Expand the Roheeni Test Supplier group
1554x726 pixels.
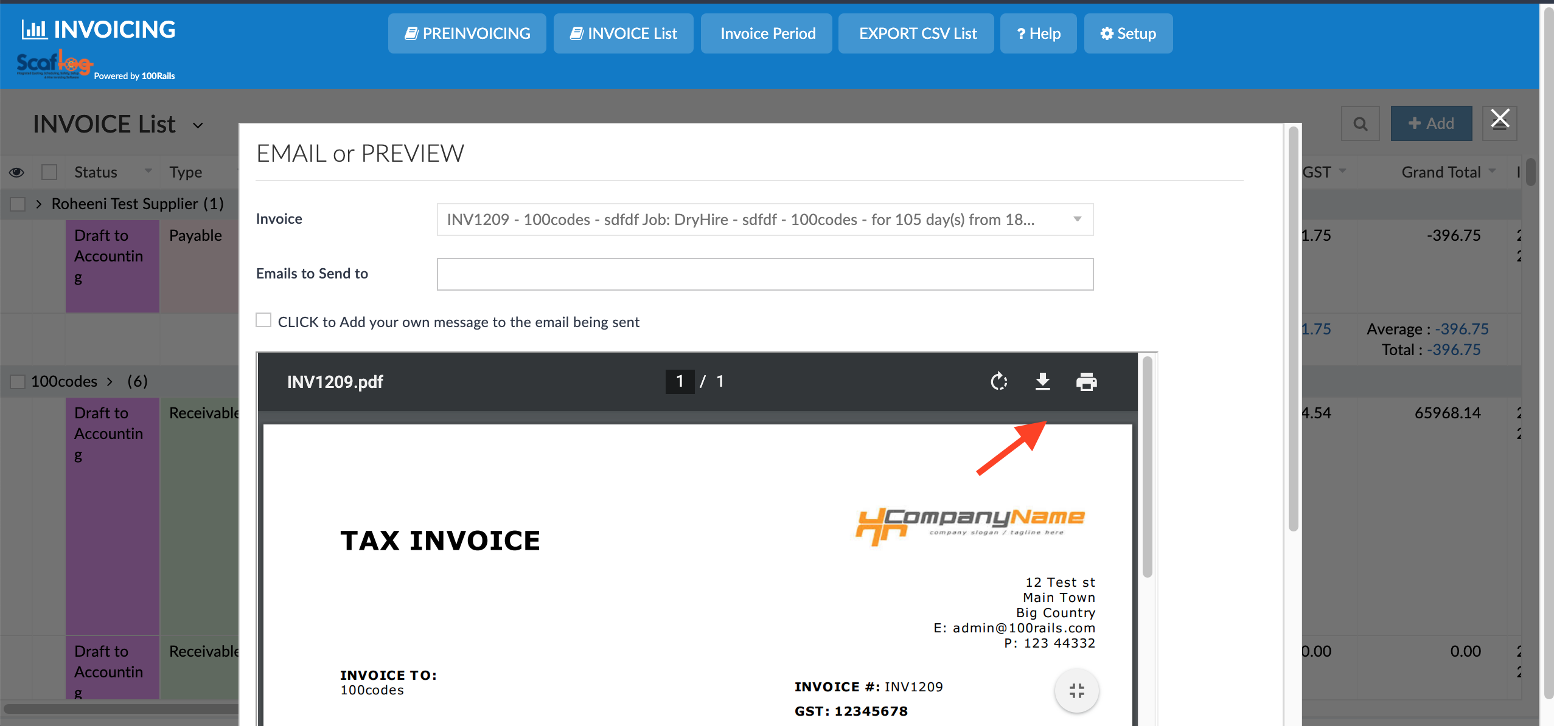point(39,204)
